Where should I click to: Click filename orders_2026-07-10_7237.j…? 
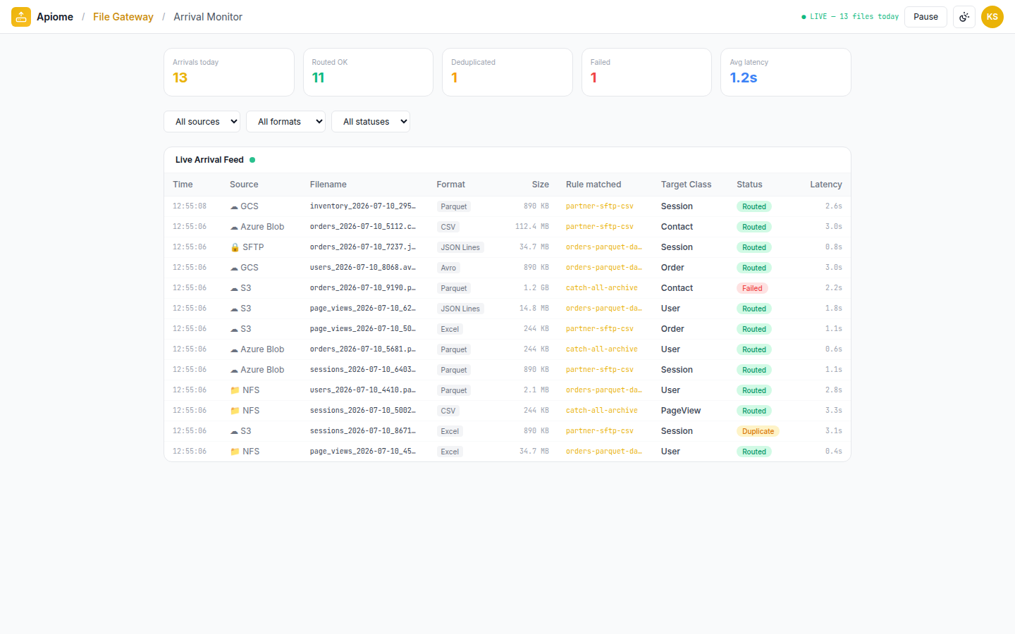pos(363,247)
